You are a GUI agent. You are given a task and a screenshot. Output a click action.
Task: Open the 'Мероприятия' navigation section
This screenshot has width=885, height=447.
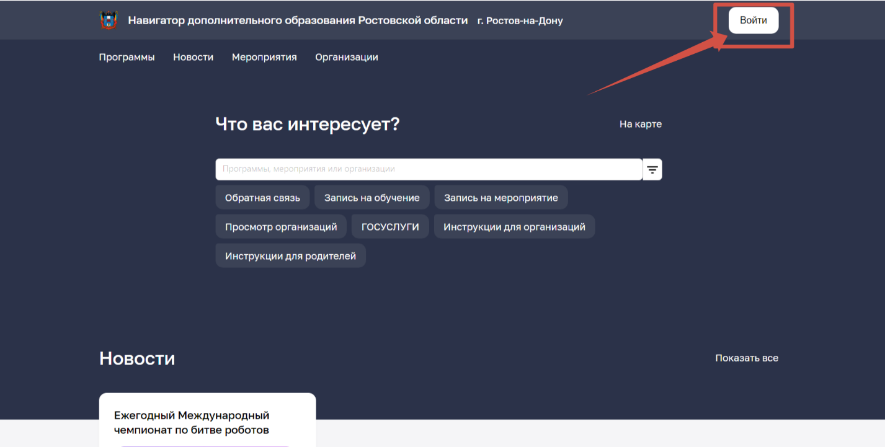click(264, 57)
